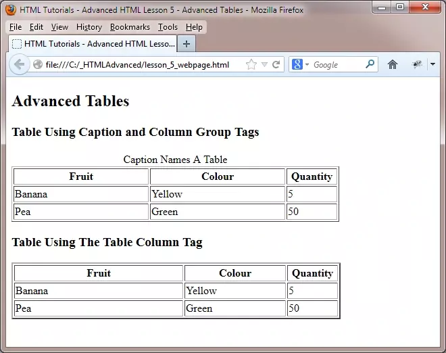Image resolution: width=446 pixels, height=353 pixels.
Task: Click 'Banana' cell in the second table
Action: (x=99, y=291)
